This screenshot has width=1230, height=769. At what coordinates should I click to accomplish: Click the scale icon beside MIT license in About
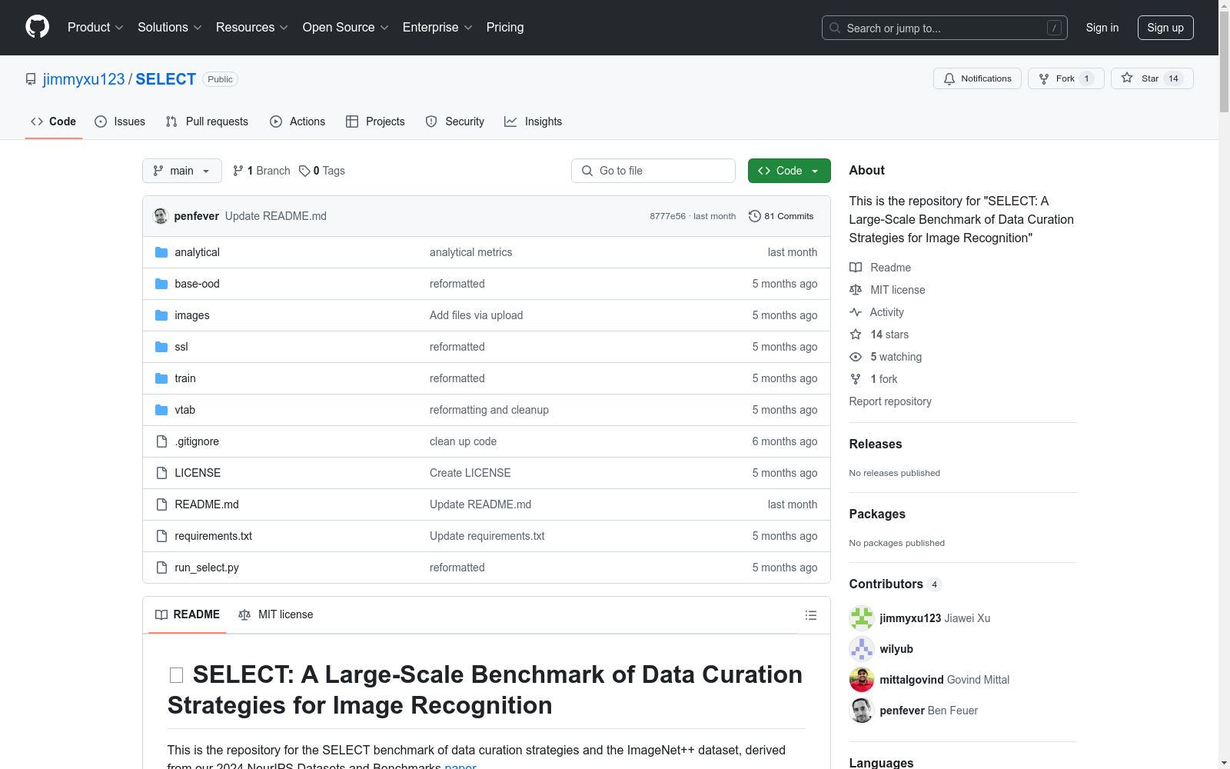point(856,290)
